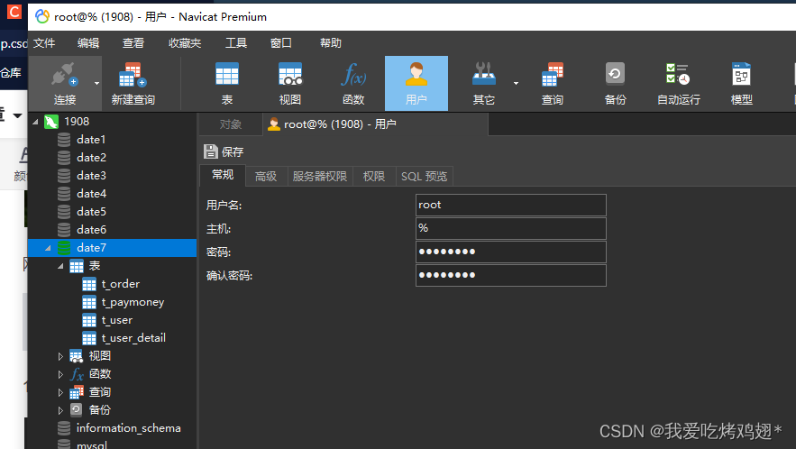Screen dimensions: 796x449
Task: Open the Query (查询) toolbar icon
Action: click(553, 84)
